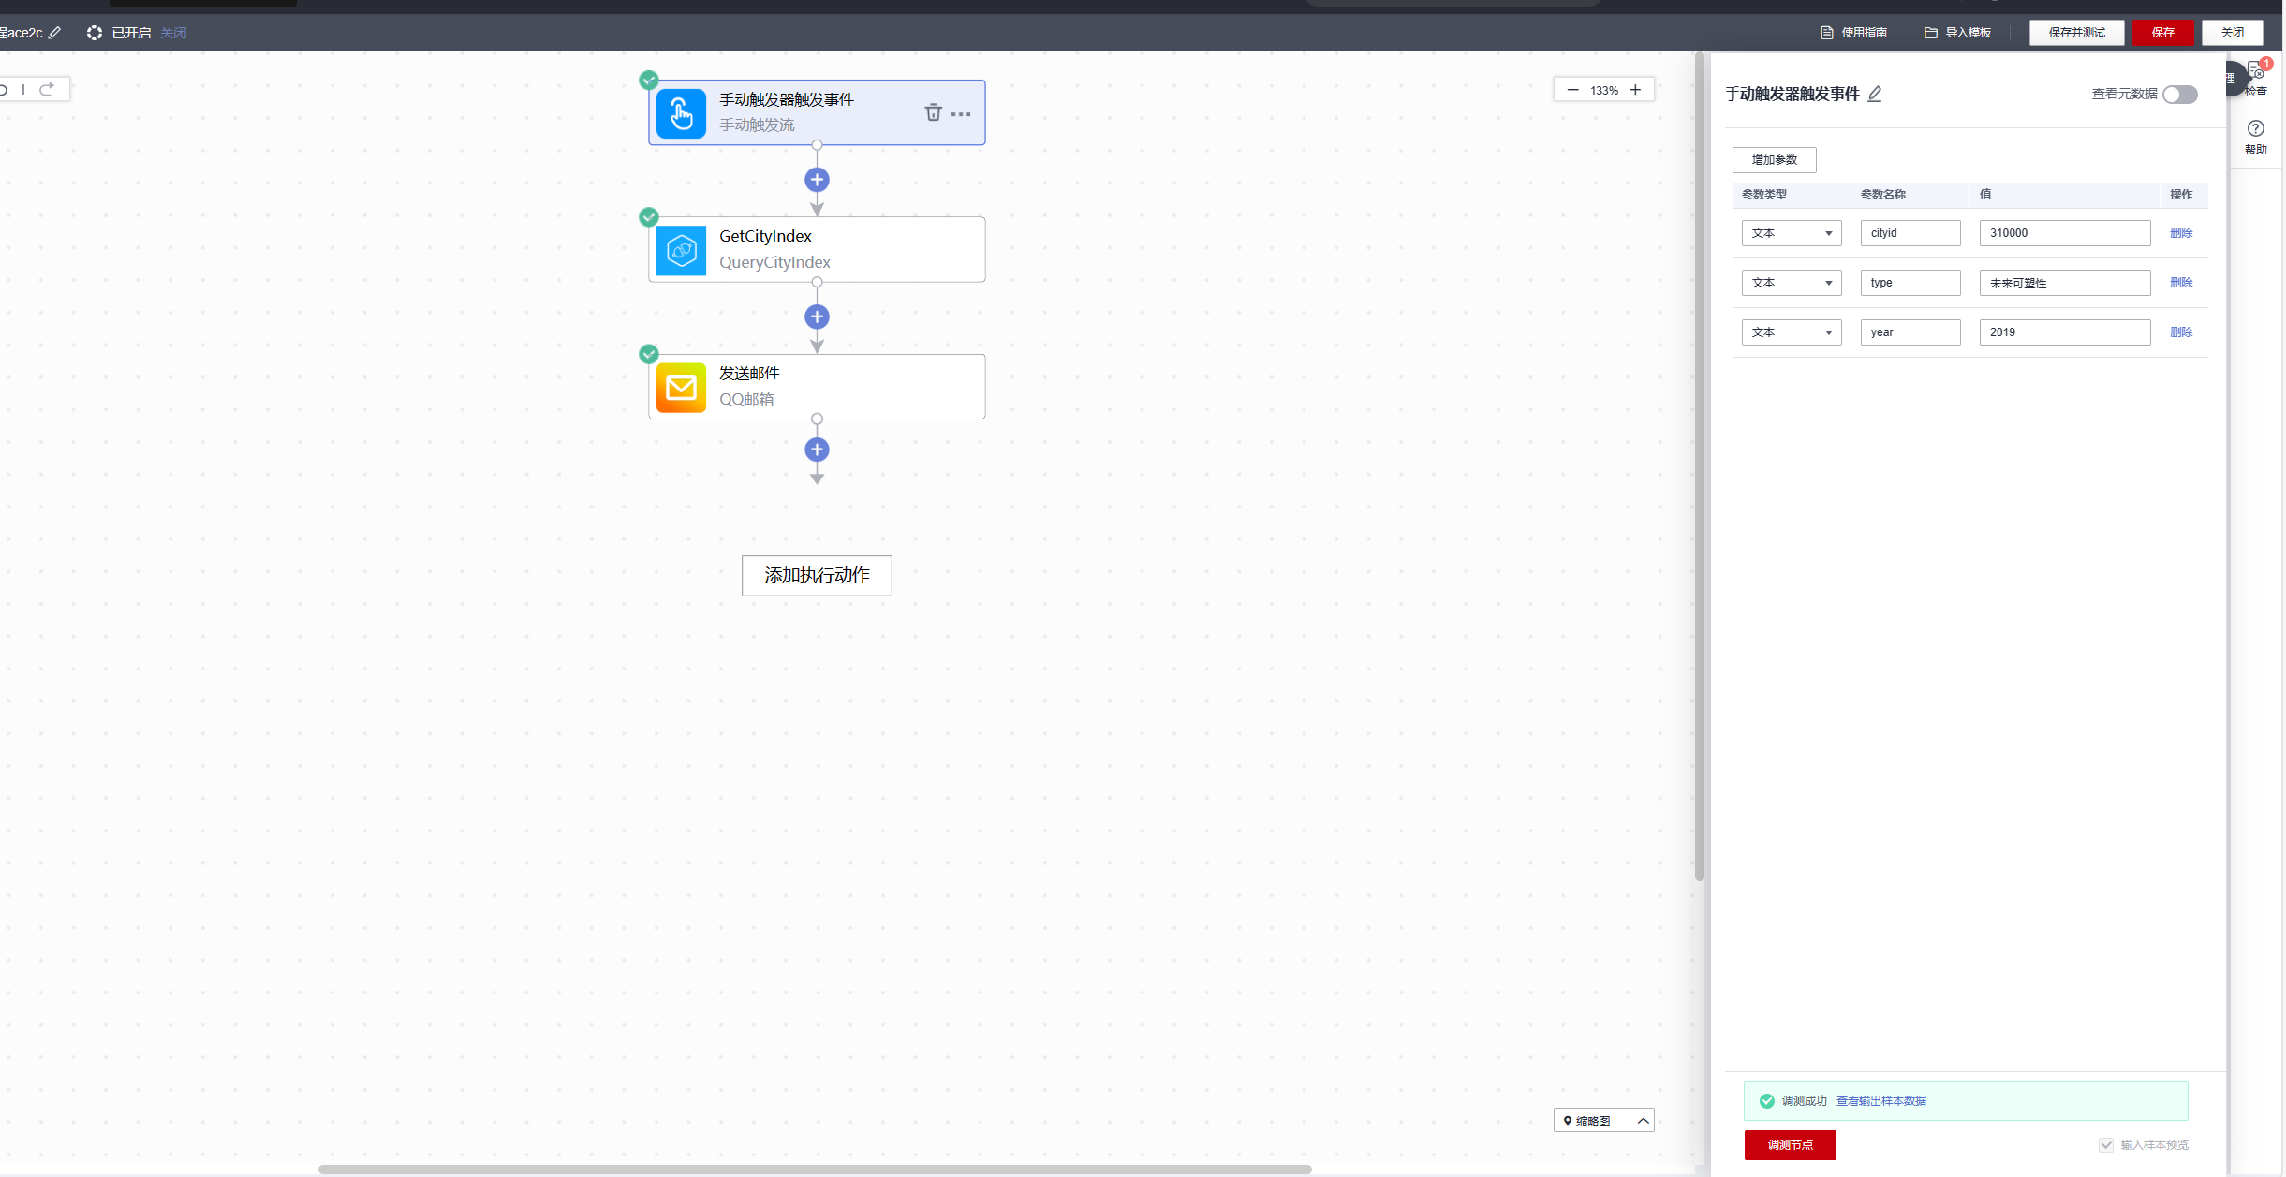Click the 未来可塑性 value field
This screenshot has height=1177, width=2286.
pyautogui.click(x=2064, y=283)
